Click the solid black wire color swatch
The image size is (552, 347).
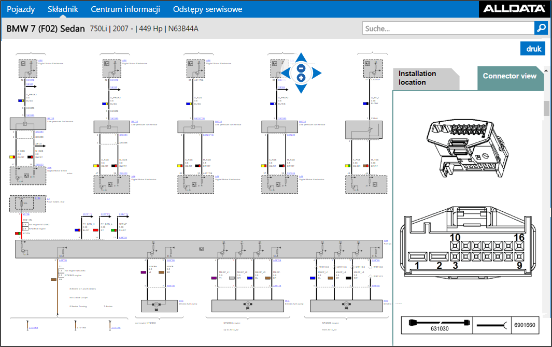pos(348,278)
